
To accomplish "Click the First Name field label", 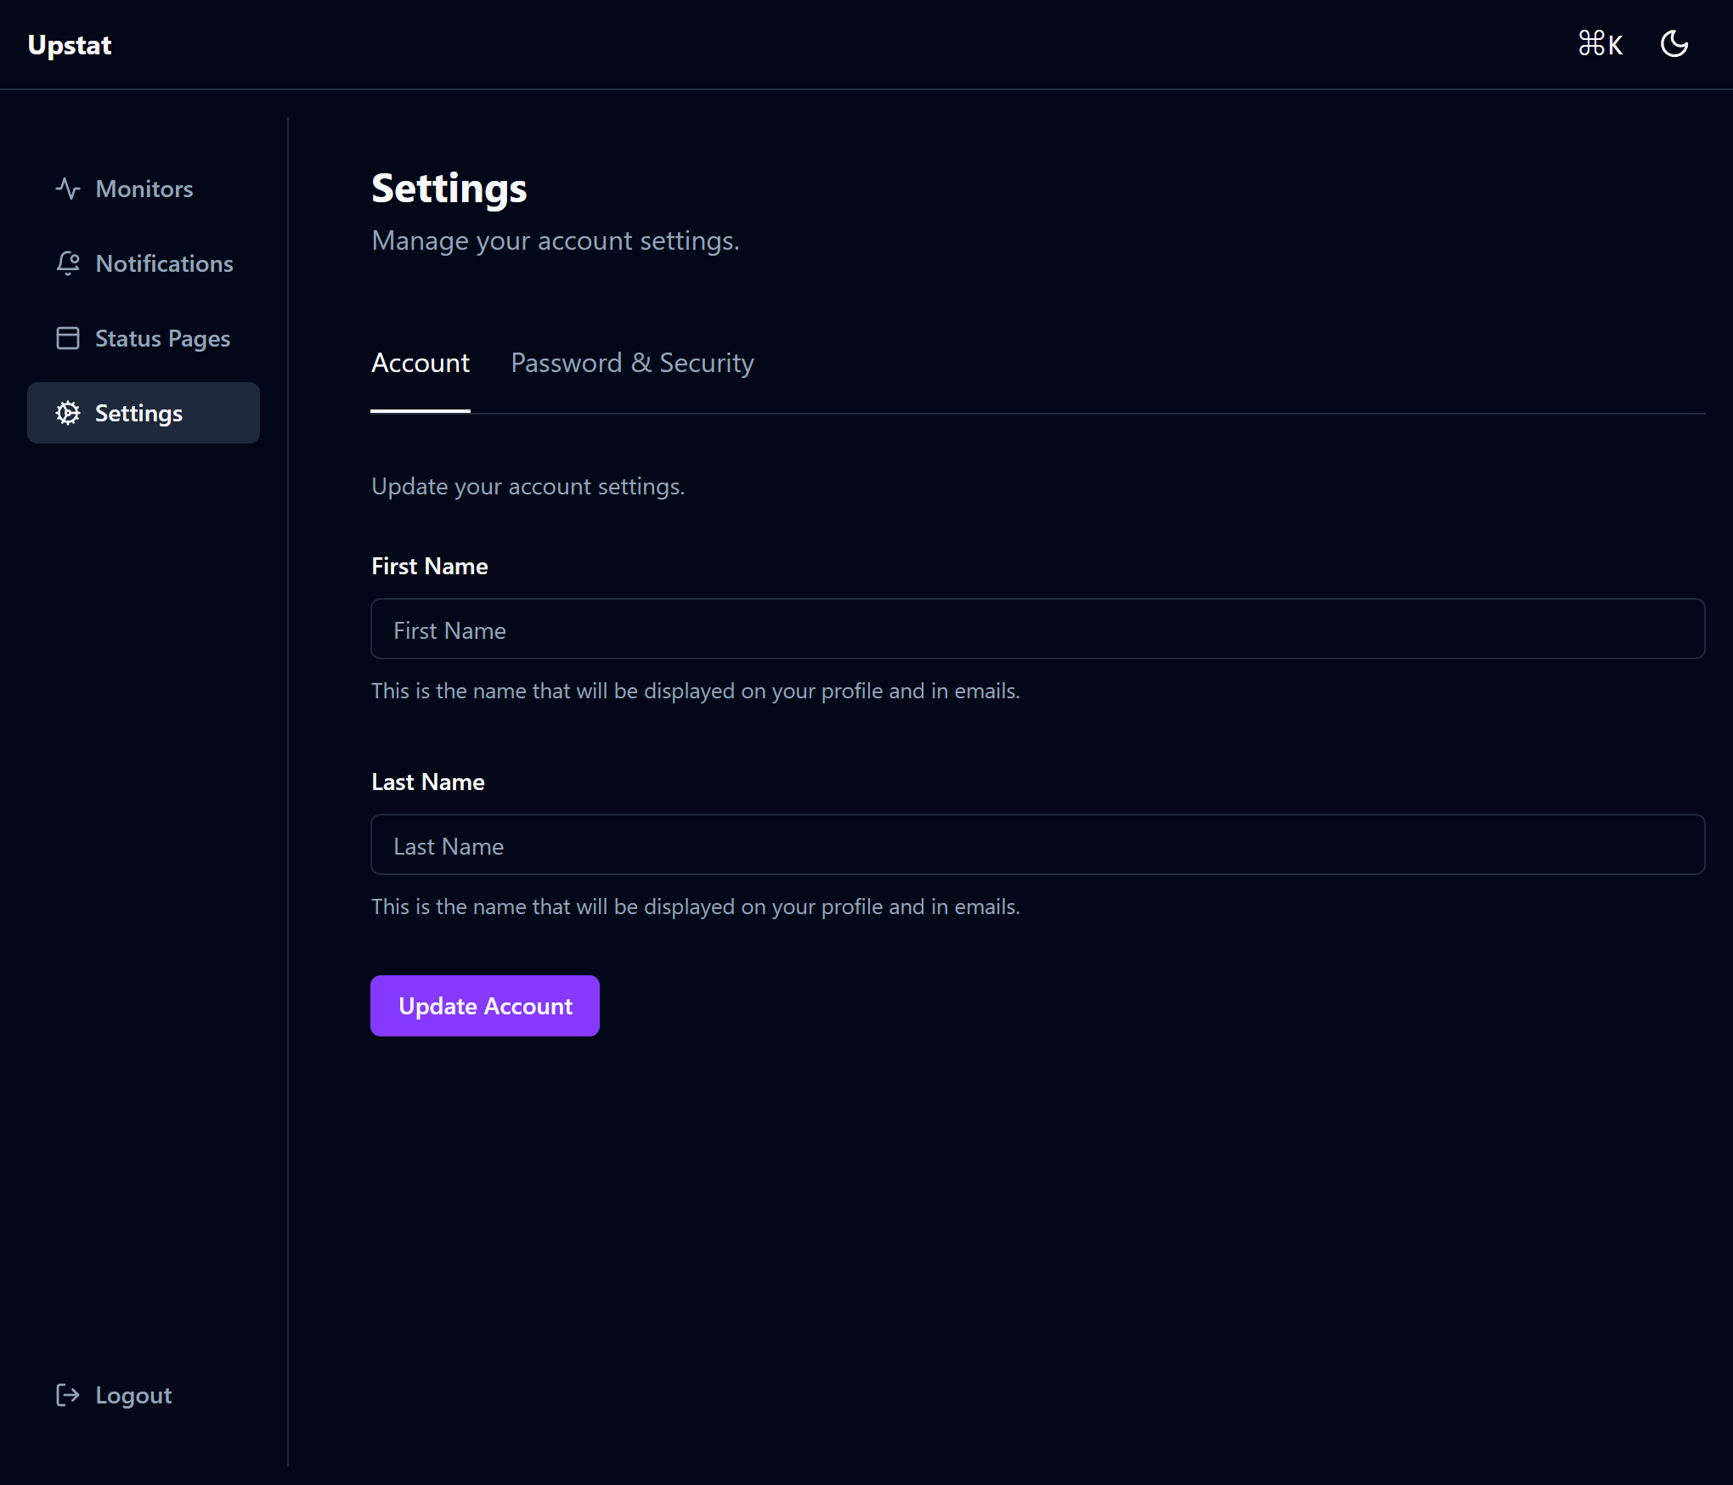I will coord(430,567).
